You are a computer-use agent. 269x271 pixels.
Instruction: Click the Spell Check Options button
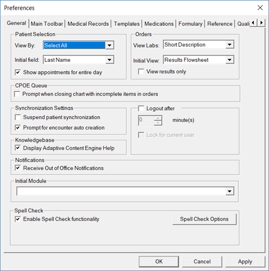(204, 219)
